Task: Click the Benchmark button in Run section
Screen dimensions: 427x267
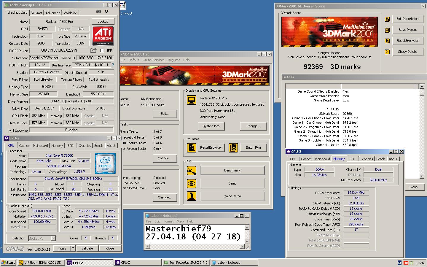Action: click(232, 171)
